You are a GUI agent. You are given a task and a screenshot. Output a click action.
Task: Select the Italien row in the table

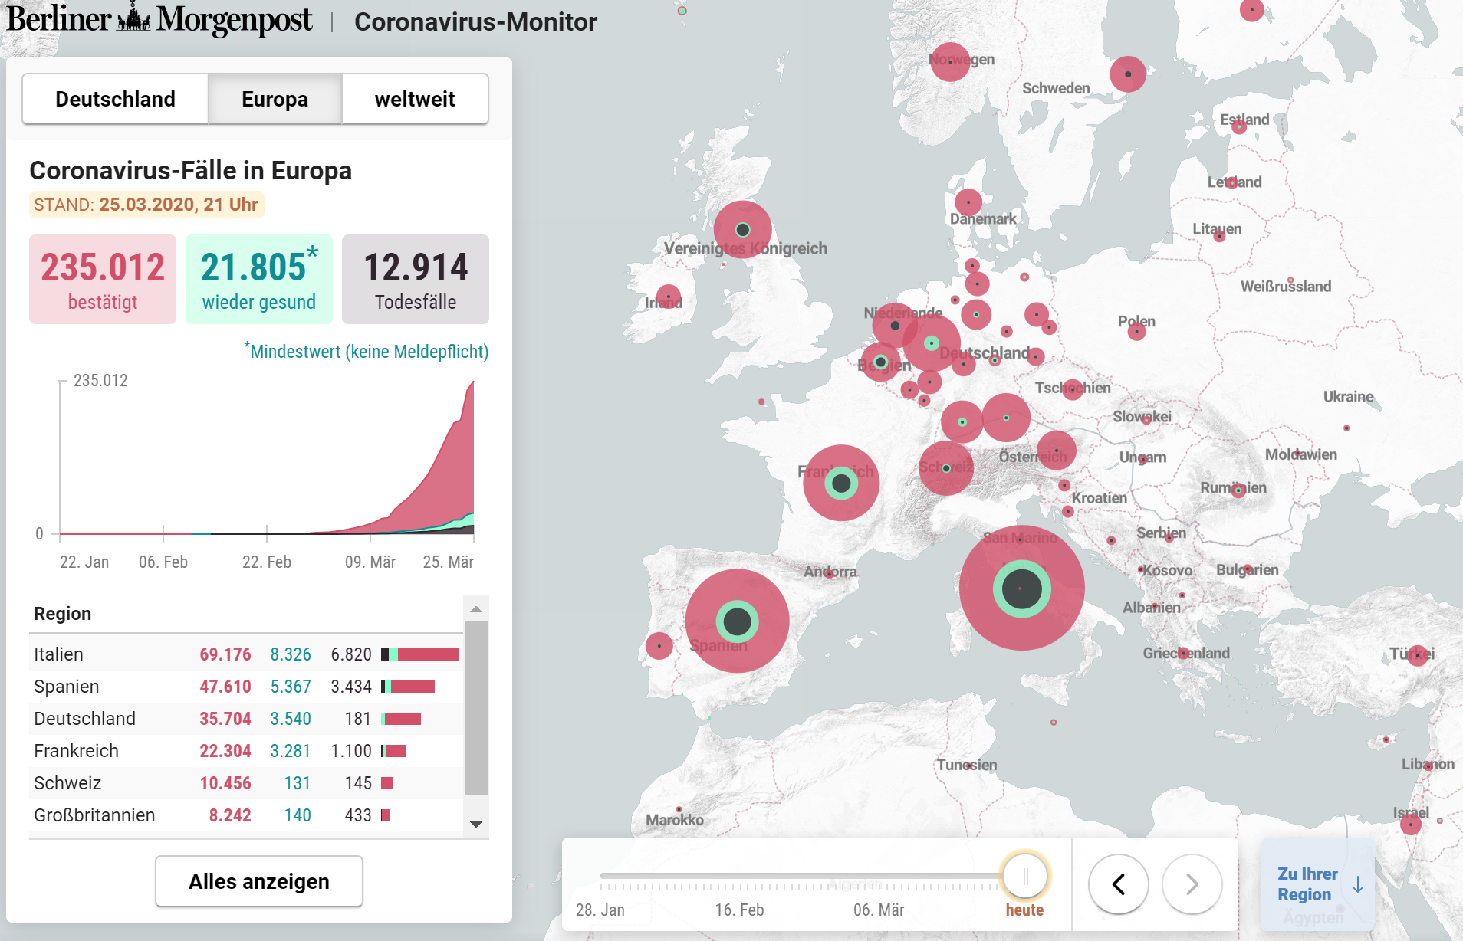245,654
